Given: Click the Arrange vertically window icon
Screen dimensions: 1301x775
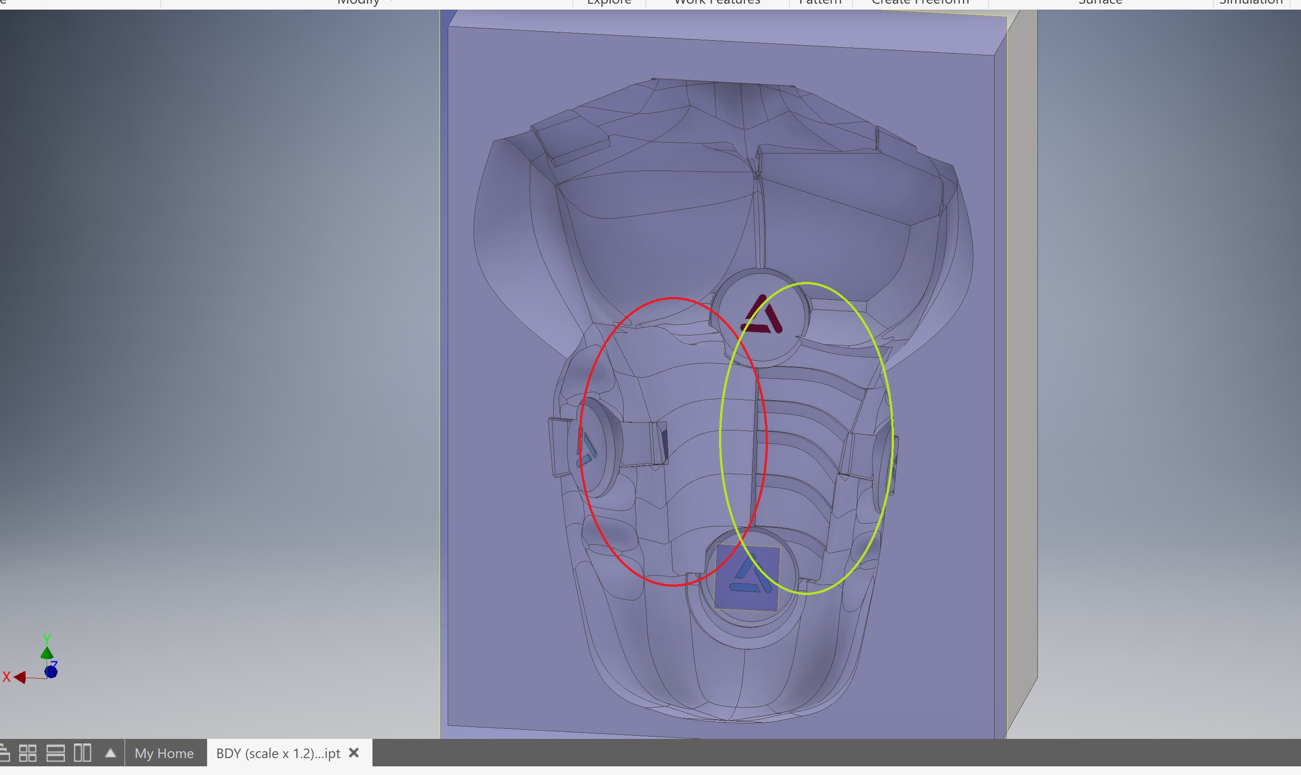Looking at the screenshot, I should click(x=82, y=753).
